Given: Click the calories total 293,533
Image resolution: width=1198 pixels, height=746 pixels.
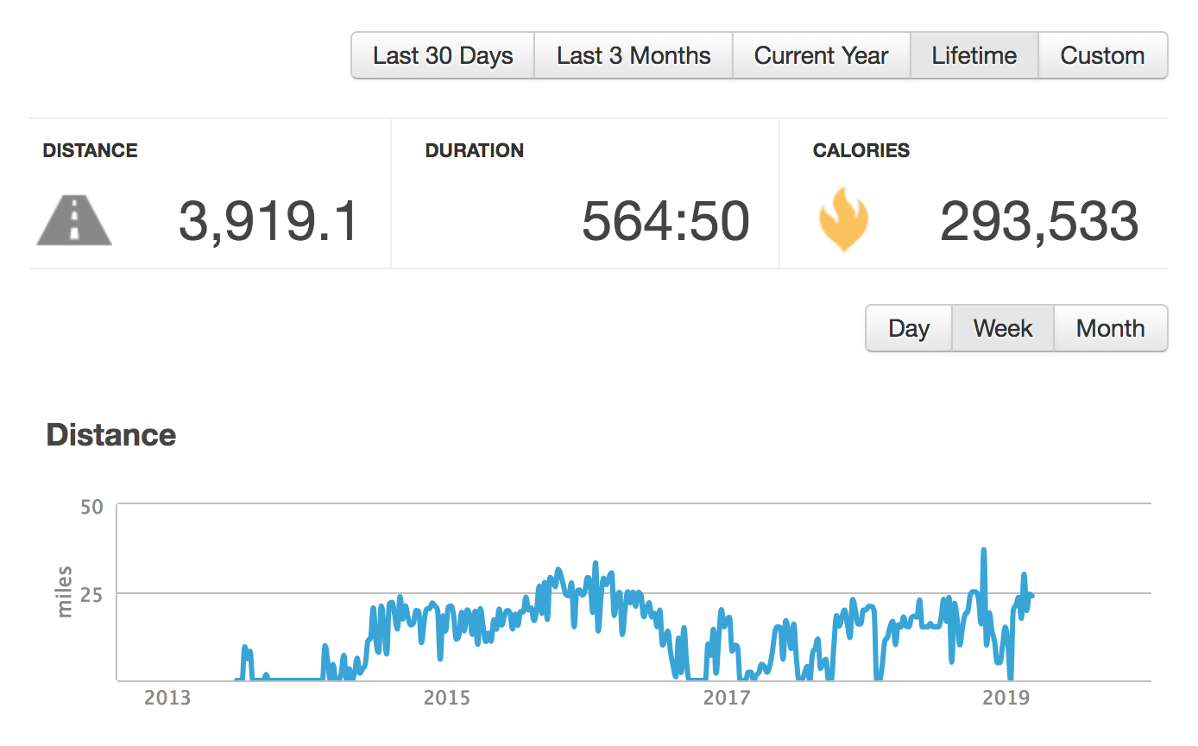Looking at the screenshot, I should click(x=1039, y=221).
